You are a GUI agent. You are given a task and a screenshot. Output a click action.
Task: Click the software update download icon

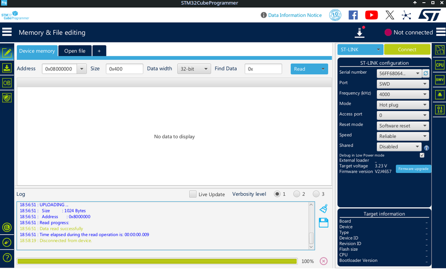pyautogui.click(x=360, y=32)
